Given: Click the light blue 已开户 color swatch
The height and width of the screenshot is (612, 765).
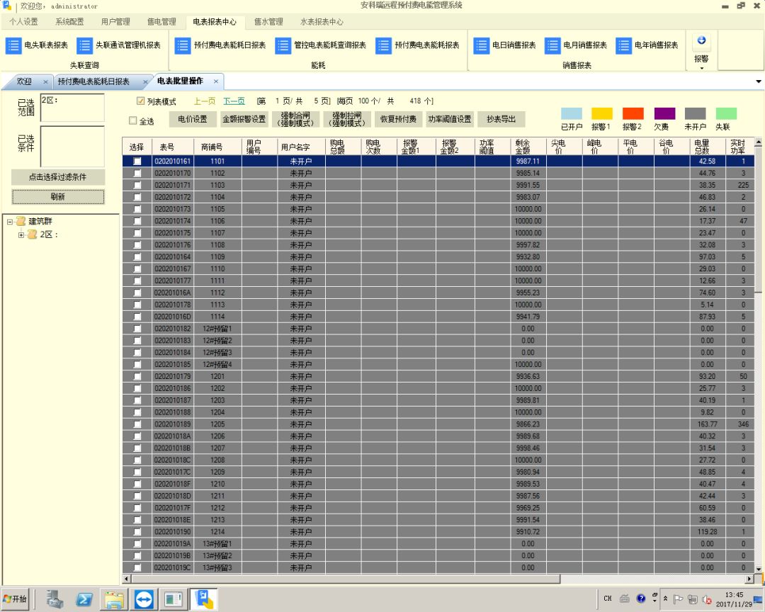Looking at the screenshot, I should point(572,114).
